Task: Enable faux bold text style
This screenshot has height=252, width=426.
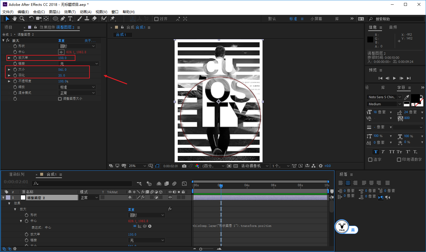Action: [x=376, y=152]
